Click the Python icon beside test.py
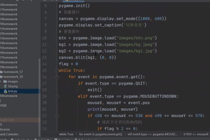210x140 pixels. 5,91
